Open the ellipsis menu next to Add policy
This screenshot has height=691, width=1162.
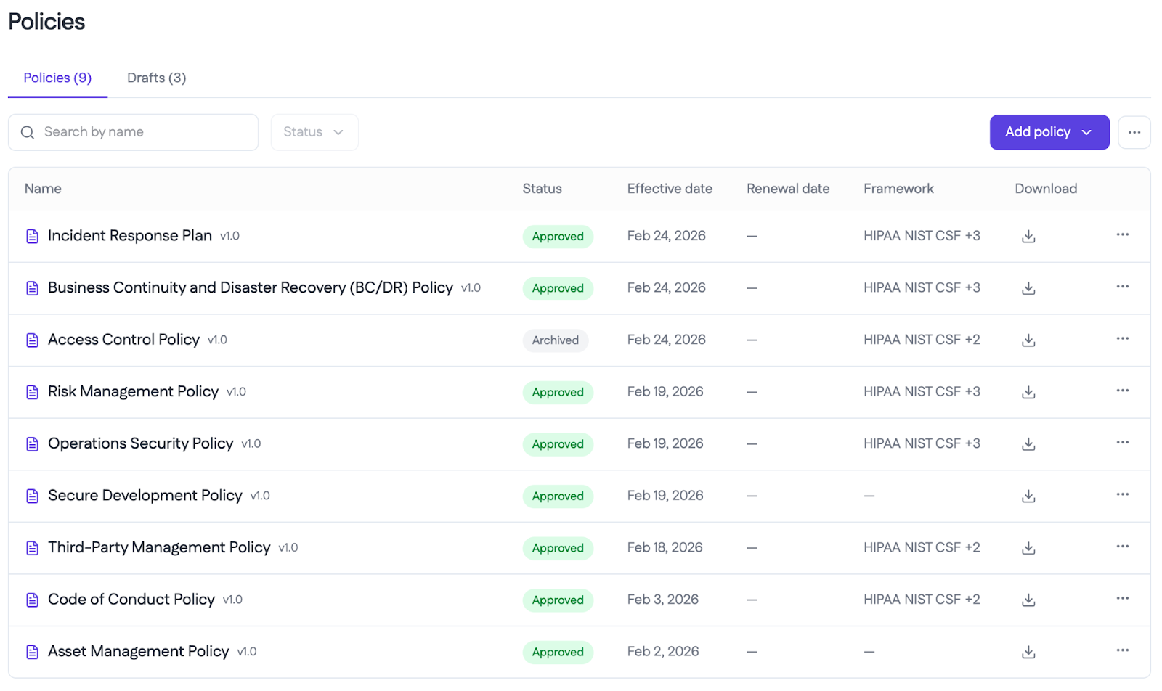(1134, 132)
